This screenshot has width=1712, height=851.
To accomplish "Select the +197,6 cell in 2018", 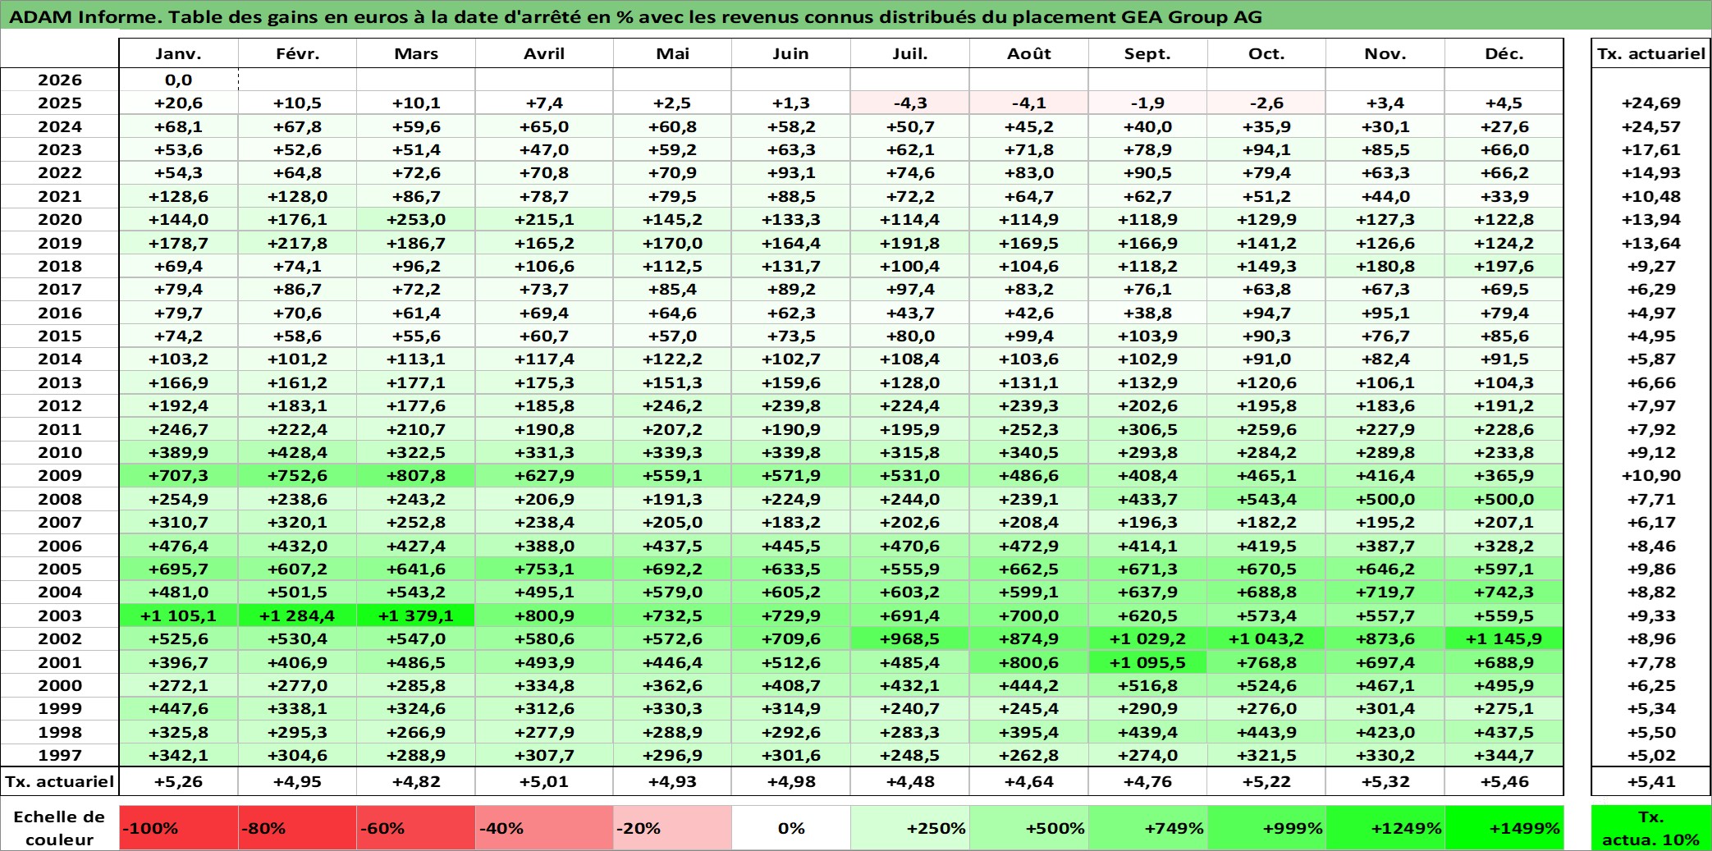I will tap(1504, 266).
